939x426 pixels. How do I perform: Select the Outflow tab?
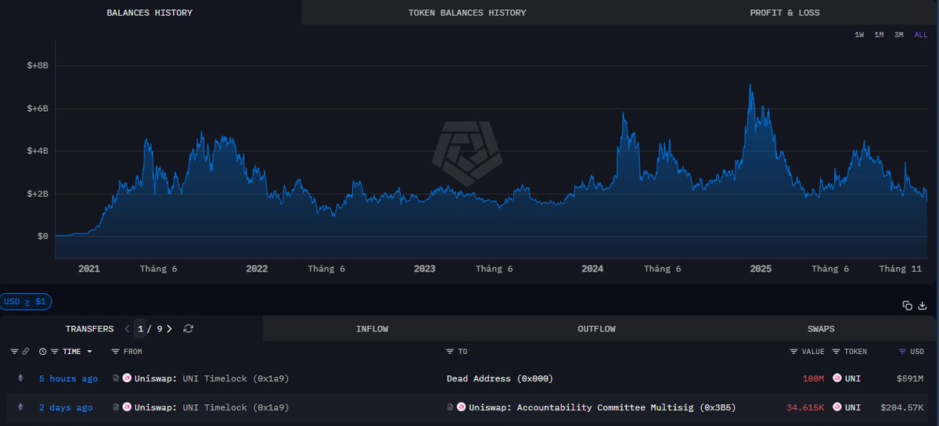click(596, 329)
